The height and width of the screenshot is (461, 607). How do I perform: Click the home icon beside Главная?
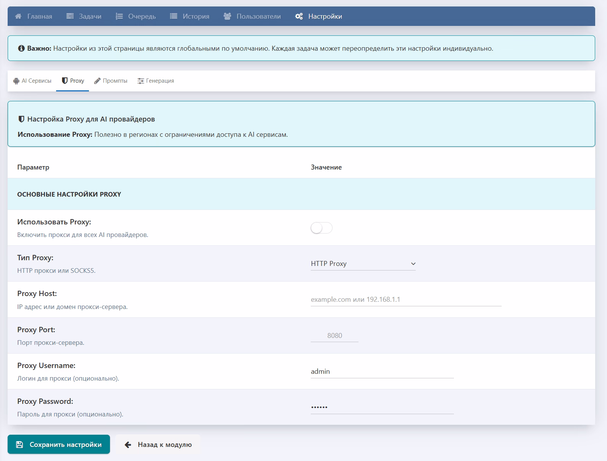pos(18,16)
